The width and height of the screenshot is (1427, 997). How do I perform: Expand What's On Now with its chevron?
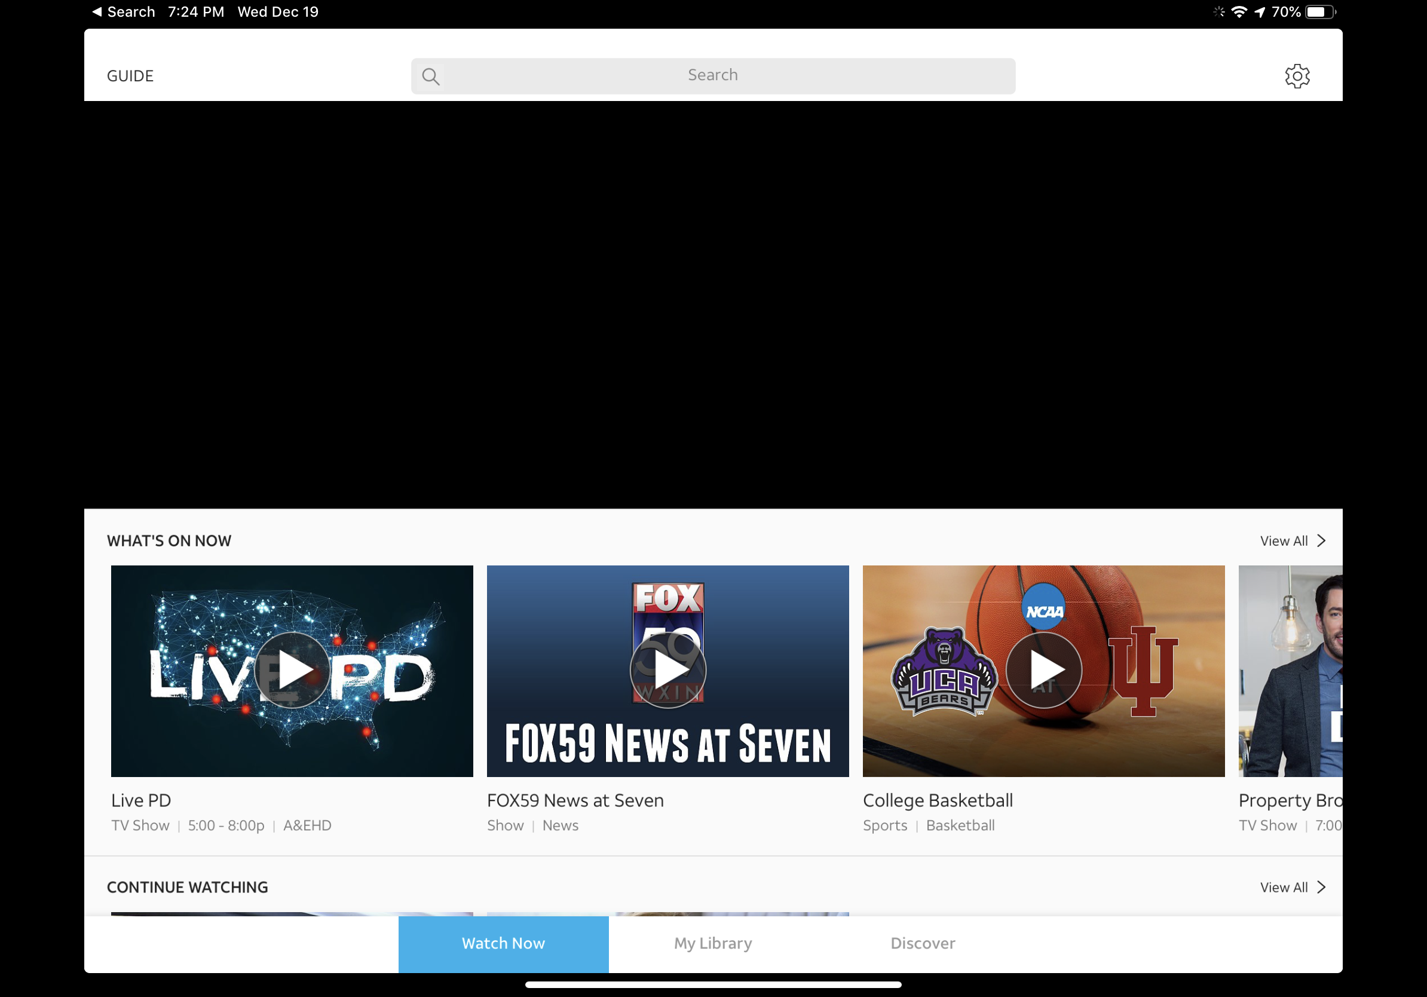(1321, 540)
